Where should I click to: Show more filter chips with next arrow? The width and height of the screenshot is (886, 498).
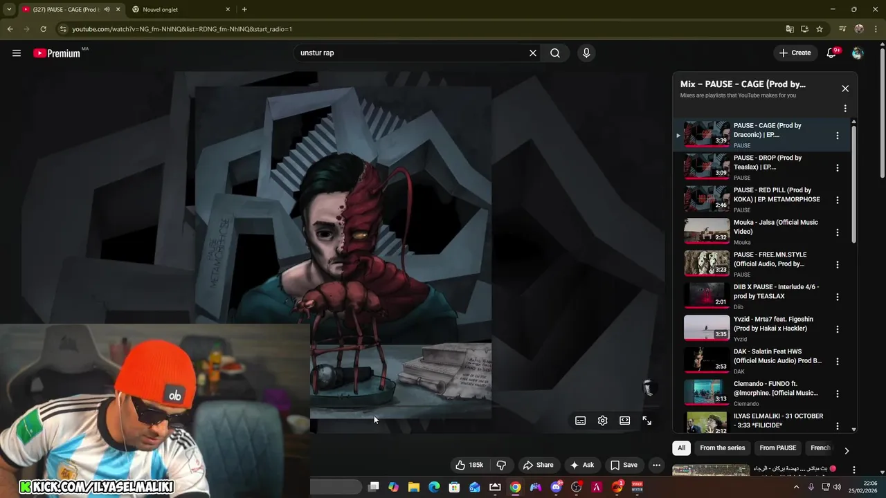coord(846,450)
